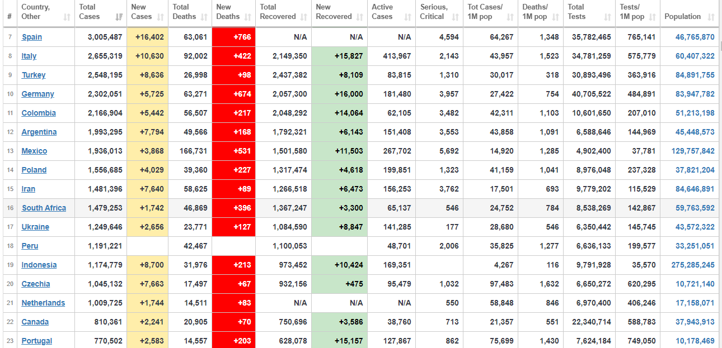Image resolution: width=722 pixels, height=348 pixels.
Task: Open the Indonesia country link
Action: point(39,265)
